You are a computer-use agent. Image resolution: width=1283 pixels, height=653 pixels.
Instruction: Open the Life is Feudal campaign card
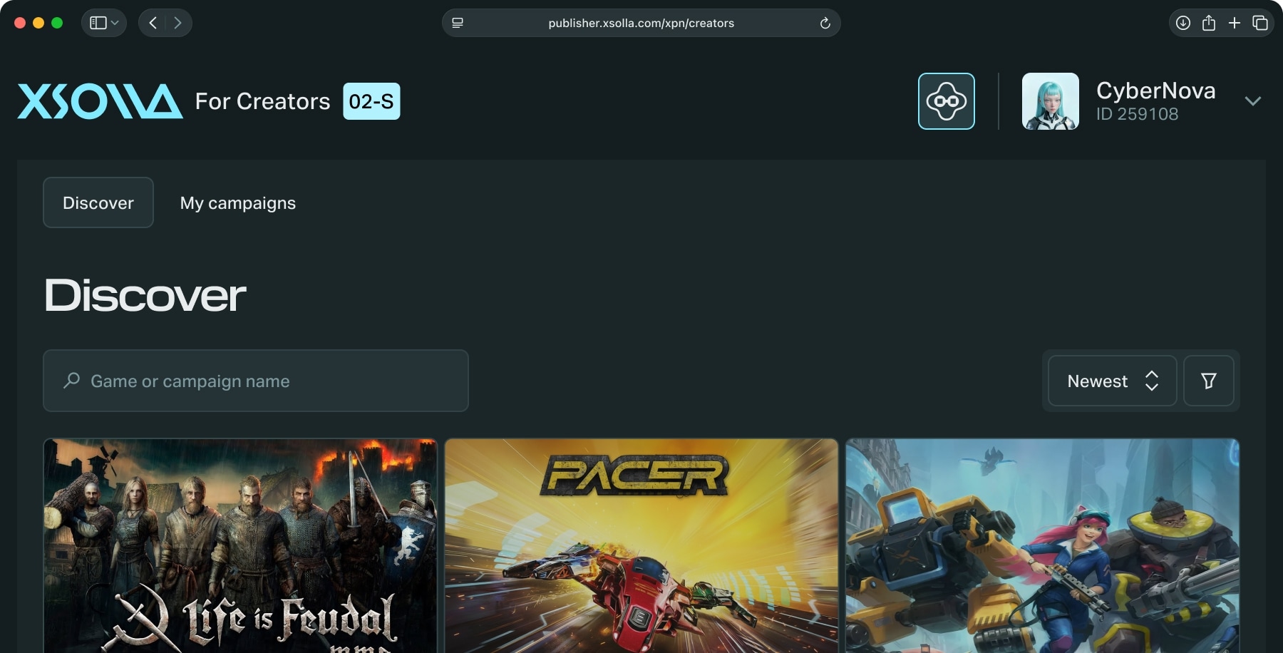pyautogui.click(x=240, y=546)
